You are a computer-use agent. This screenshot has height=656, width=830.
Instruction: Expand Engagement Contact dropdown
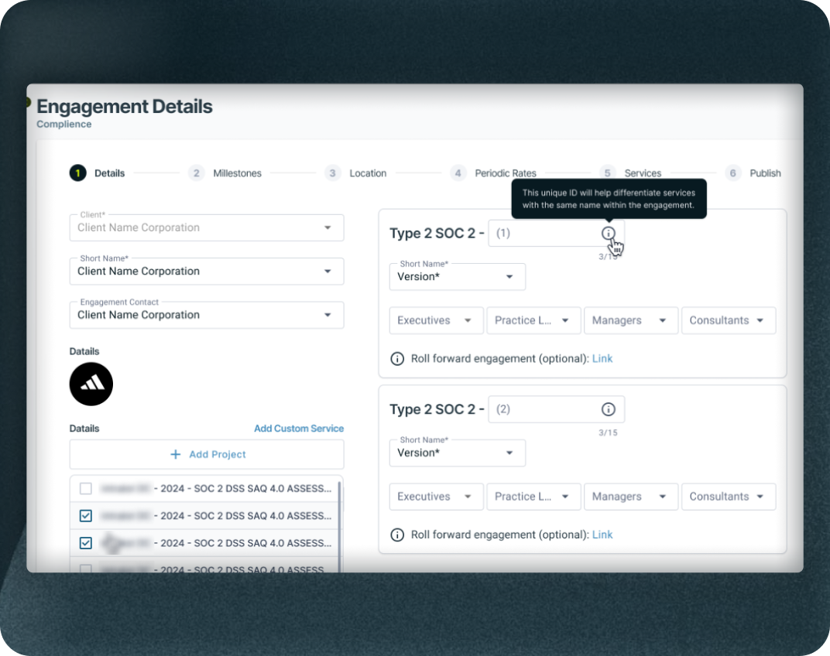207,316
